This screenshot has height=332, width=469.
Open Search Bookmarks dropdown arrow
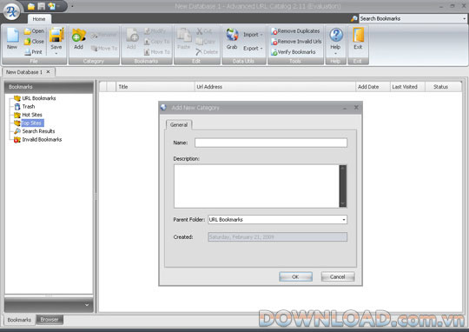[x=464, y=18]
